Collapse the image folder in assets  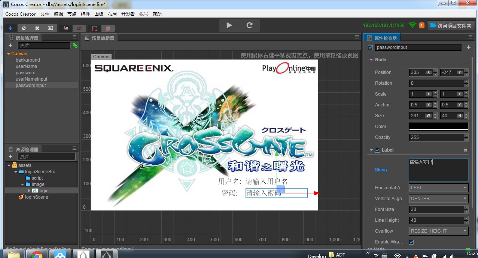pyautogui.click(x=22, y=184)
